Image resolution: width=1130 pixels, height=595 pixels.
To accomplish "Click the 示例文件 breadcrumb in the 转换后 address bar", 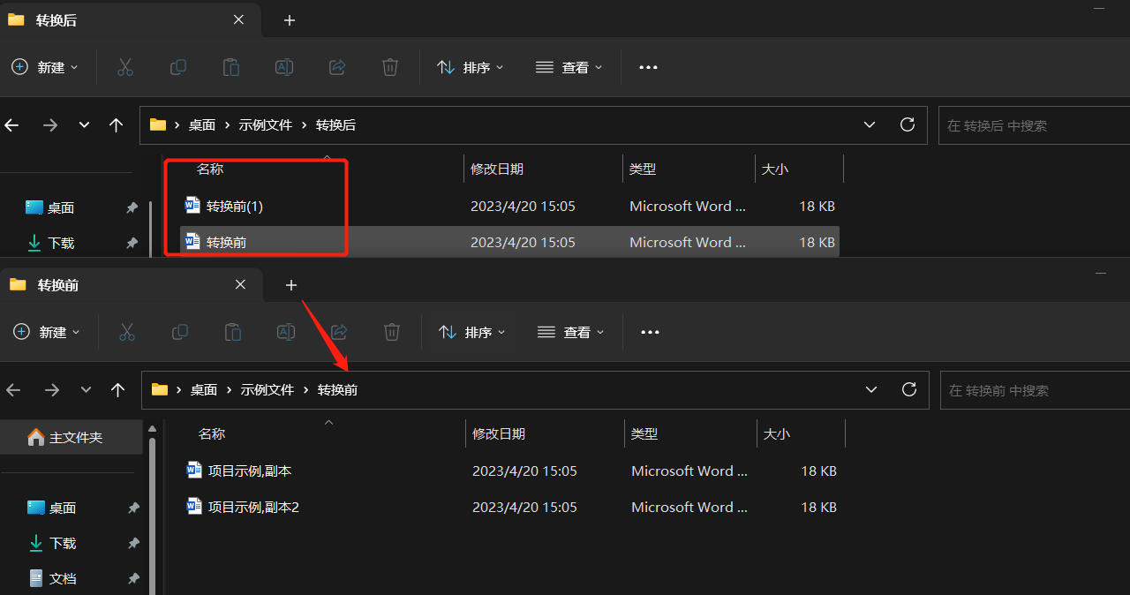I will point(265,125).
